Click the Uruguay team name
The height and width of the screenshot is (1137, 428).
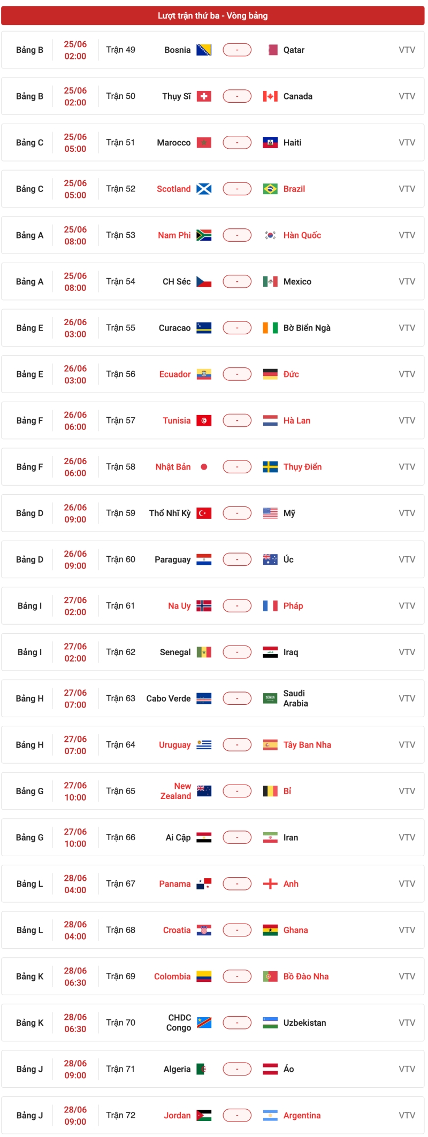pos(174,745)
